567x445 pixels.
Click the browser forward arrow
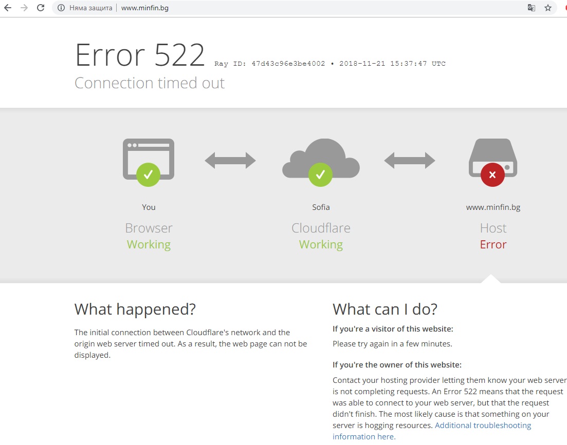tap(24, 8)
